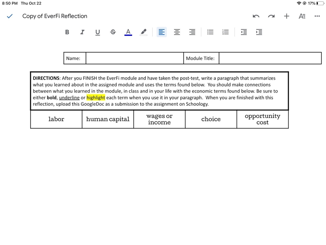
Task: Toggle strikethrough formatting
Action: 113,32
